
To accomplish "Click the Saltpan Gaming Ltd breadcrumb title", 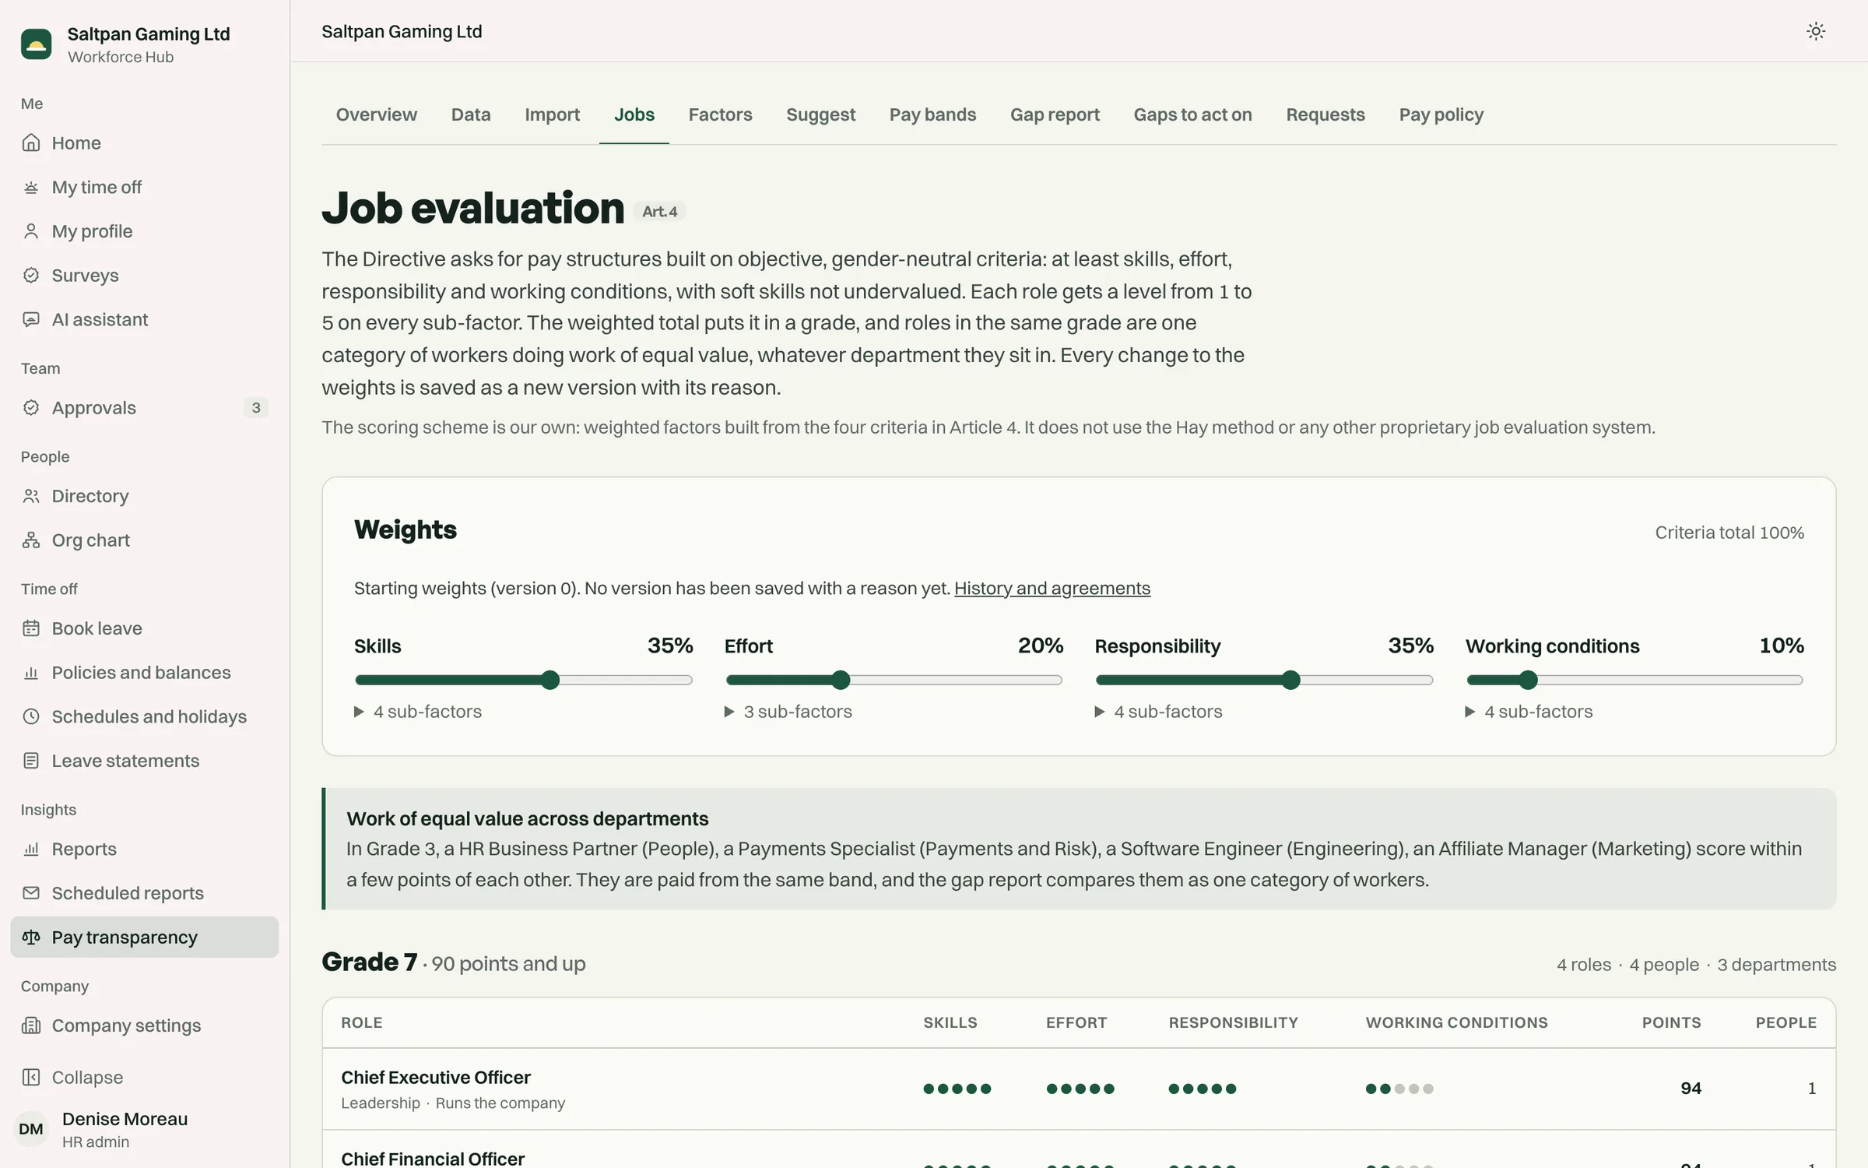I will (402, 31).
